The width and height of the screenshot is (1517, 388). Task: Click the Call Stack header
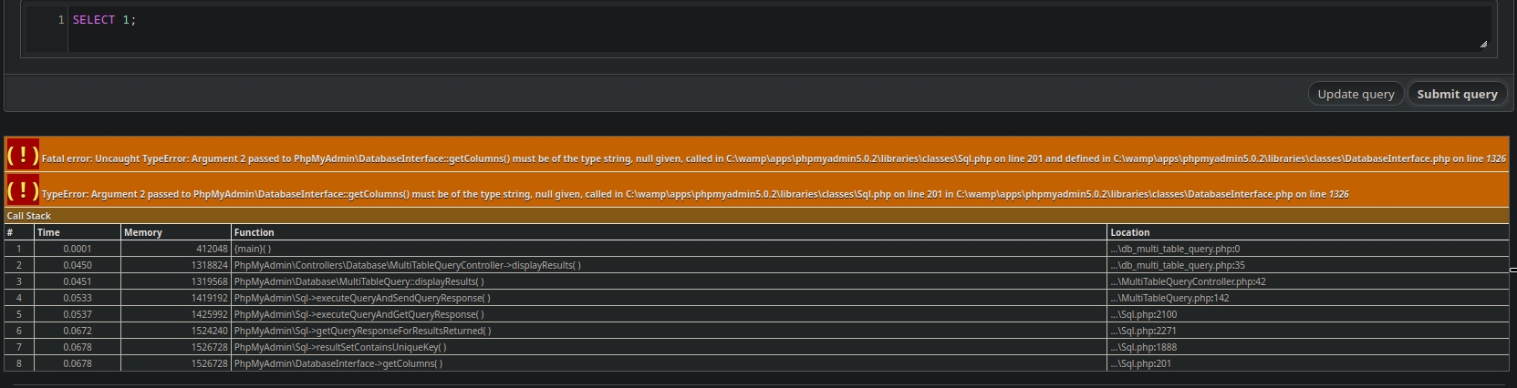point(28,216)
